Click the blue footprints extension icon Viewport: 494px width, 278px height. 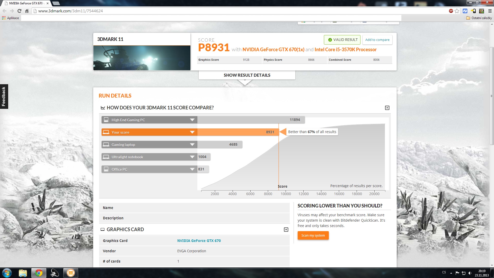[x=465, y=11]
